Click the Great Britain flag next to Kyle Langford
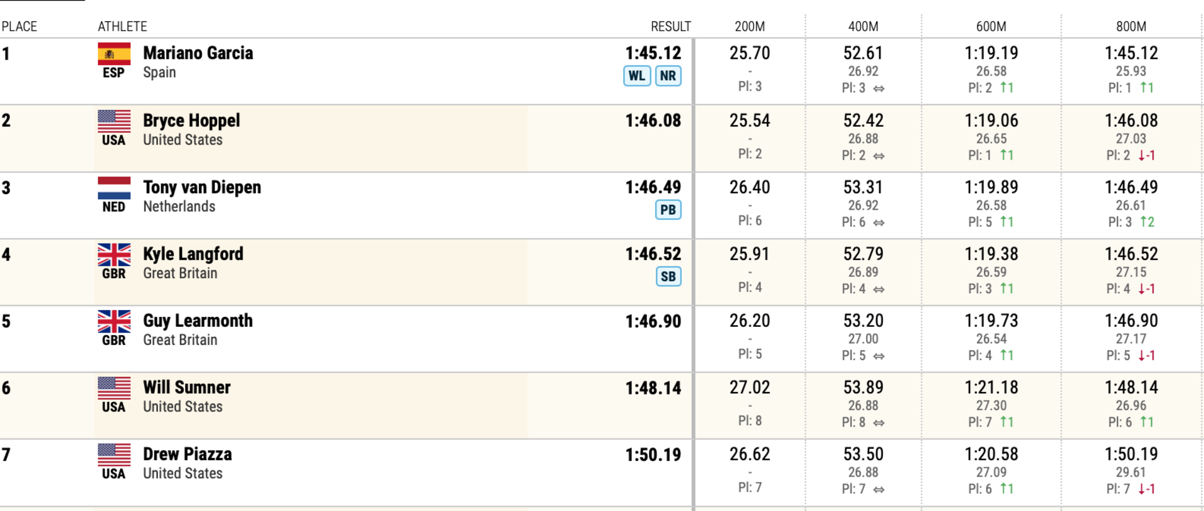1204x511 pixels. pyautogui.click(x=114, y=255)
